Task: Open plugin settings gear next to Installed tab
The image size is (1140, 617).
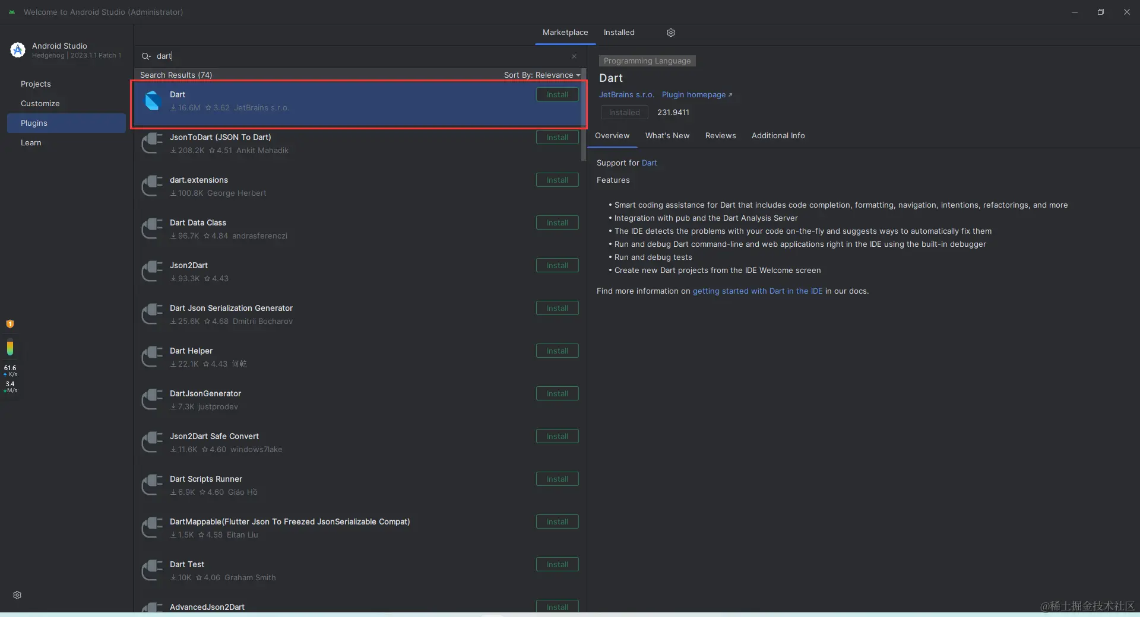Action: tap(671, 33)
